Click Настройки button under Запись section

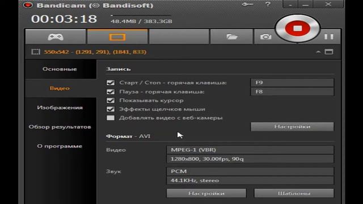[x=292, y=127]
